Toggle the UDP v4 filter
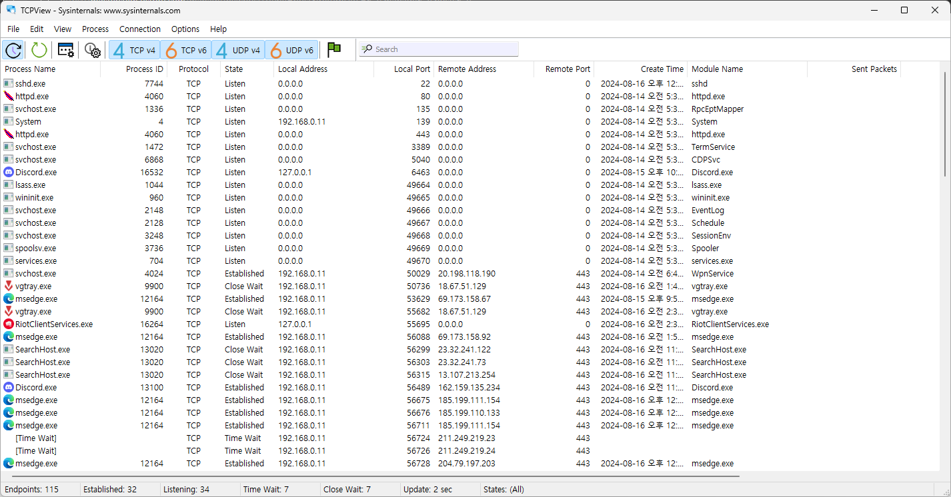 (238, 50)
